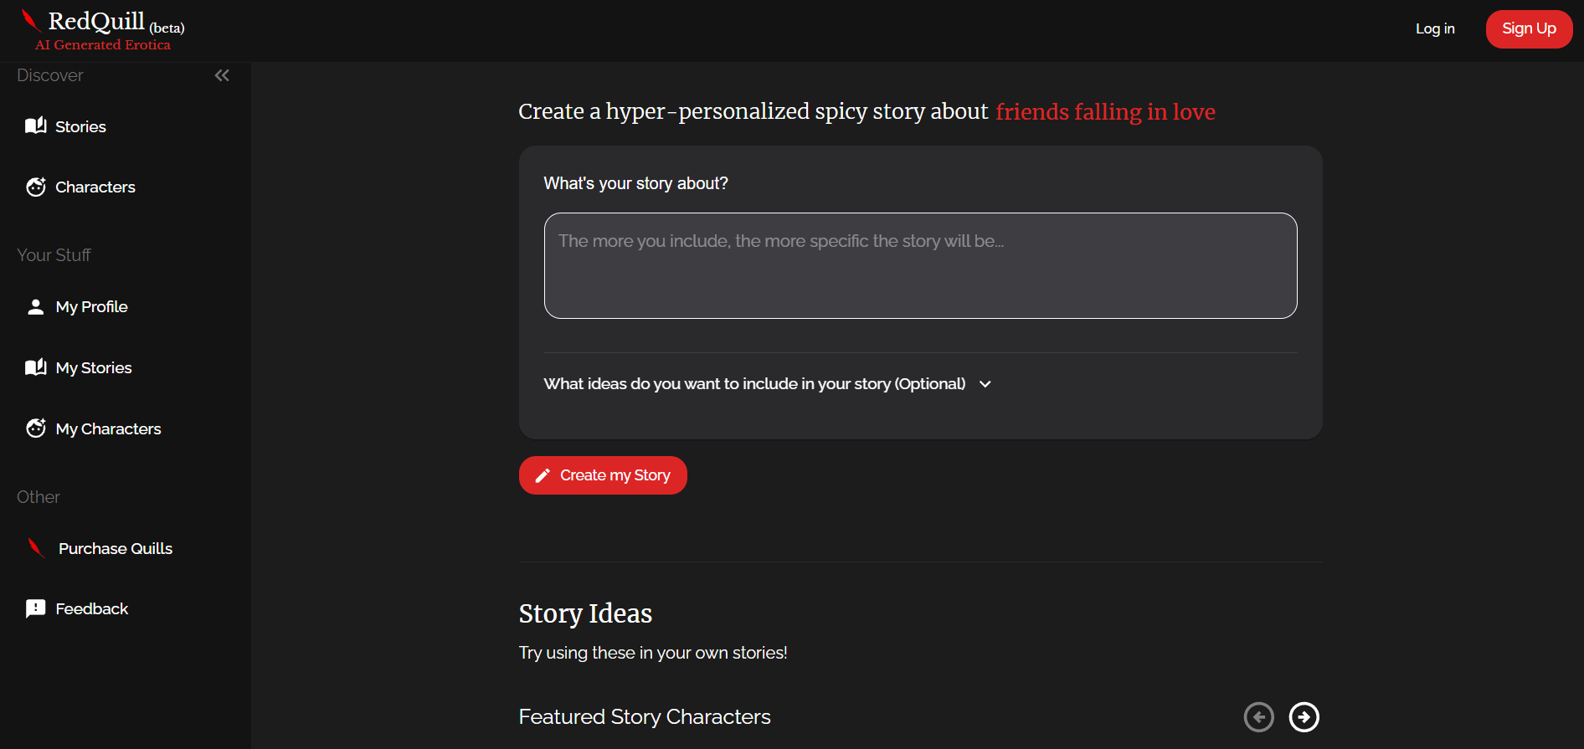Click the Feedback speech bubble icon
1584x749 pixels.
35,608
